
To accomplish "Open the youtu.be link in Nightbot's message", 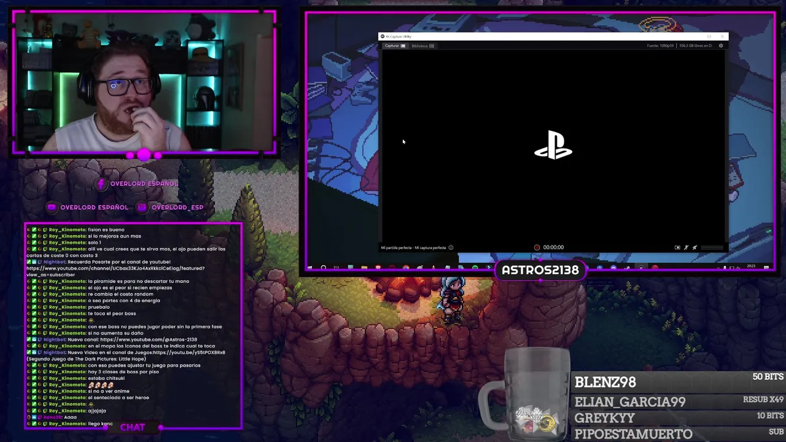I will tap(189, 352).
